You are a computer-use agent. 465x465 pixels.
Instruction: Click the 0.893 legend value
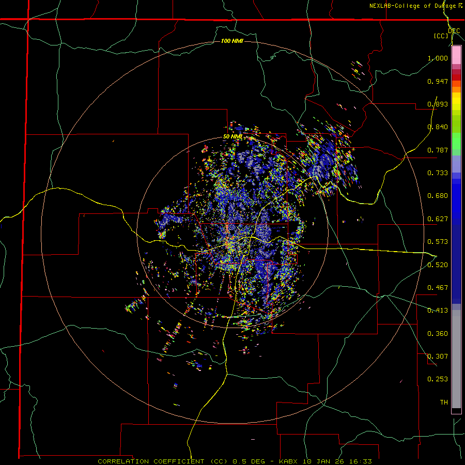(438, 104)
